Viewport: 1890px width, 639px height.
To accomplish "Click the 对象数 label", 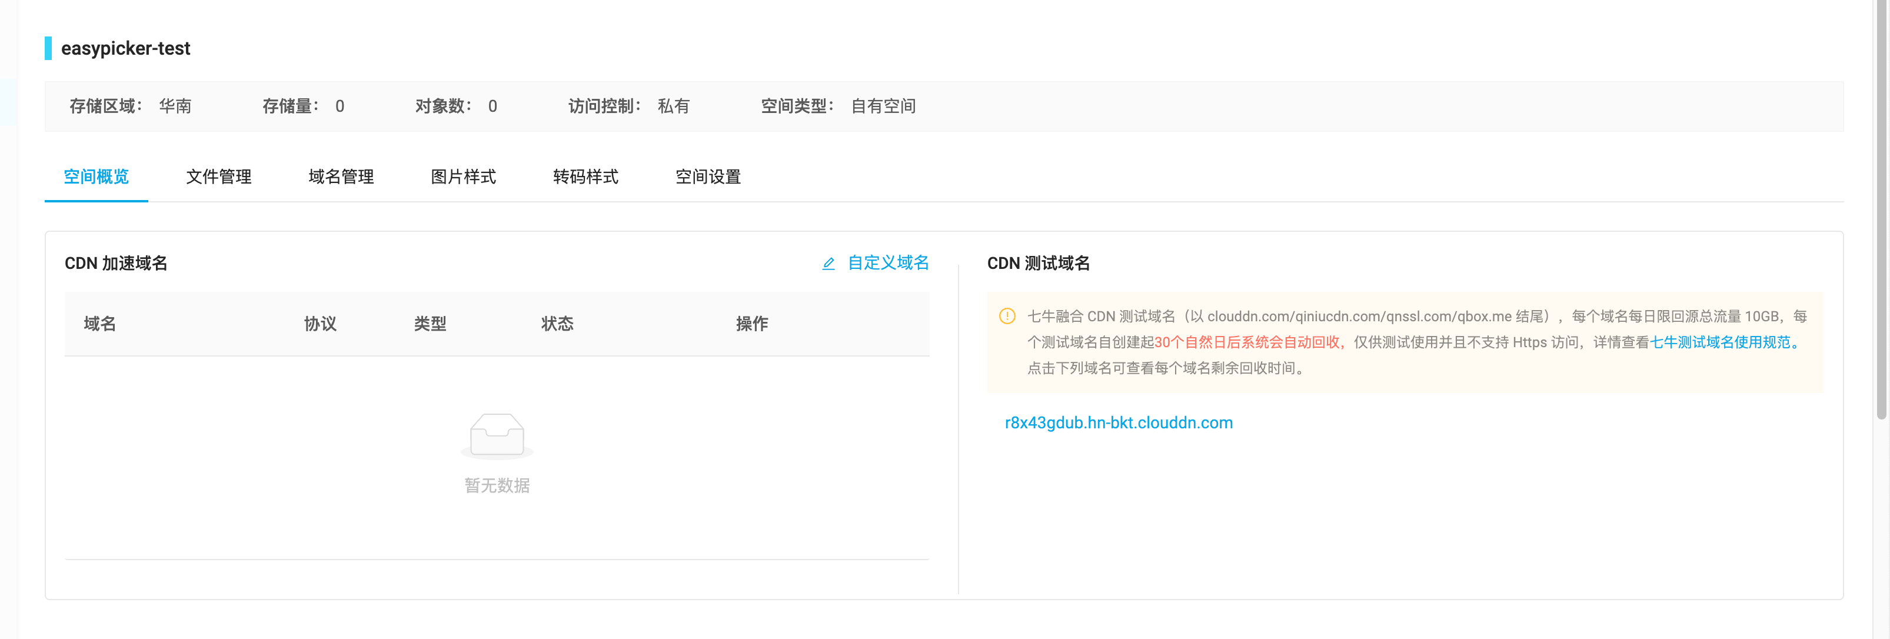I will click(443, 106).
